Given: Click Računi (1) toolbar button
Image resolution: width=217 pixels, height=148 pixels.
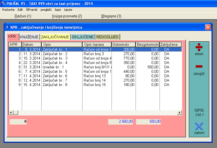Looking at the screenshot, I should [23, 16].
